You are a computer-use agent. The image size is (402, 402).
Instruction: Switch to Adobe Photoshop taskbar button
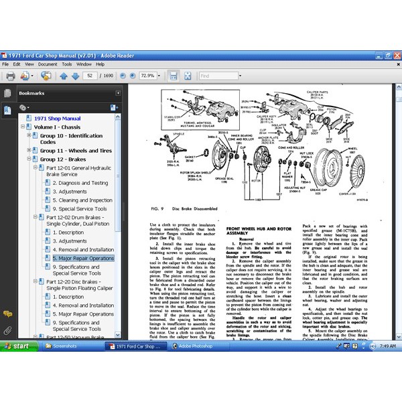pyautogui.click(x=199, y=346)
